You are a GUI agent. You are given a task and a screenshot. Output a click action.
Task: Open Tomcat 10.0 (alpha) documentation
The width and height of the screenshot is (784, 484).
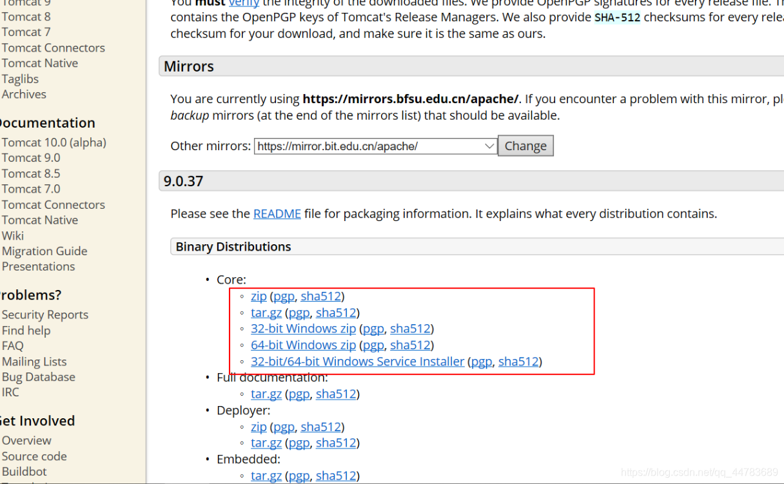54,142
